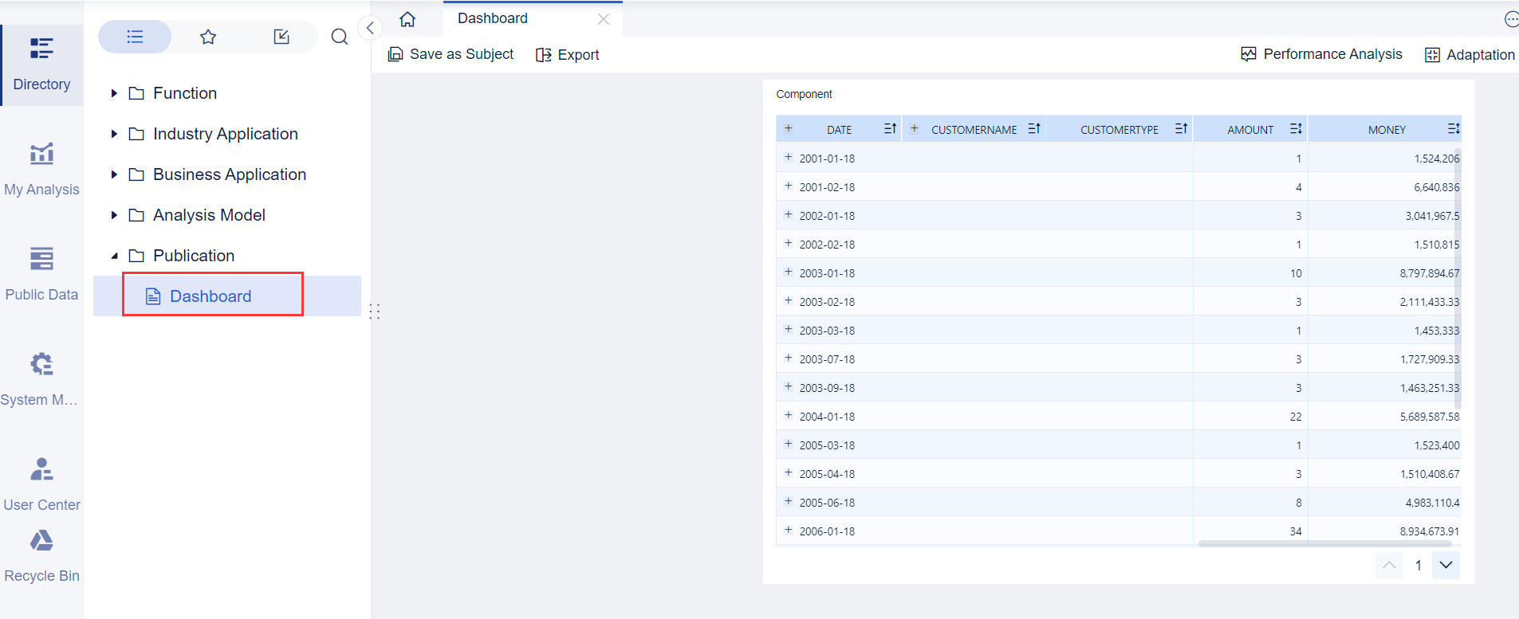
Task: Expand the 2003-07-18 row
Action: click(789, 358)
